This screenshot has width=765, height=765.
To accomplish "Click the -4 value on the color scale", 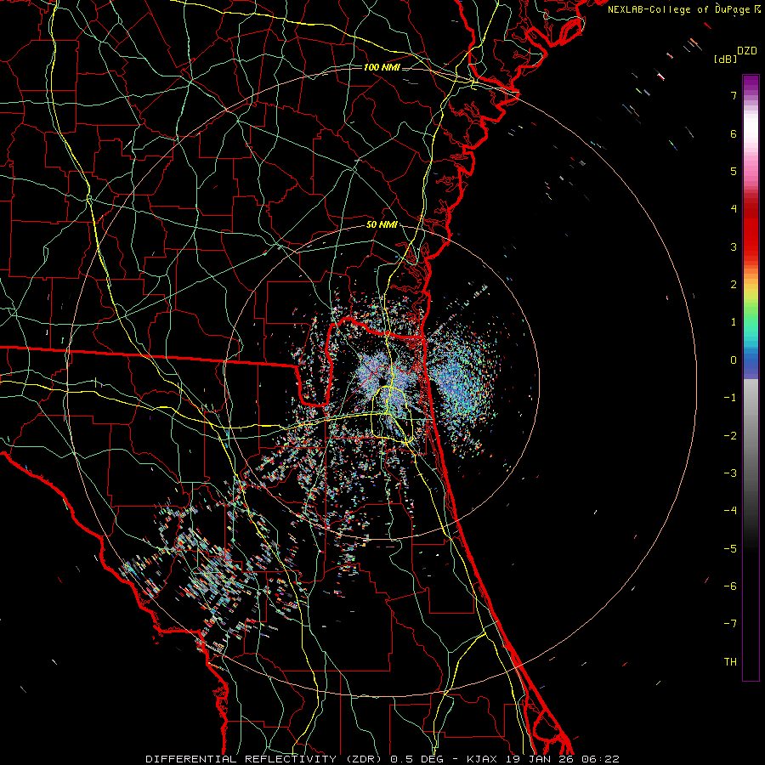I will point(730,511).
